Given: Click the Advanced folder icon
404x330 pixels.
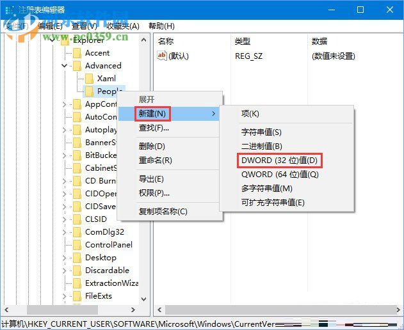Looking at the screenshot, I should click(x=77, y=66).
